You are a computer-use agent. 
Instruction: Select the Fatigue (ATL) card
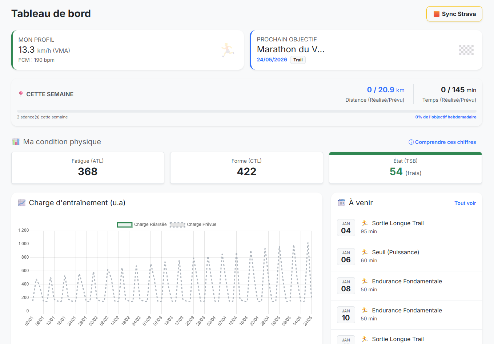tap(88, 168)
